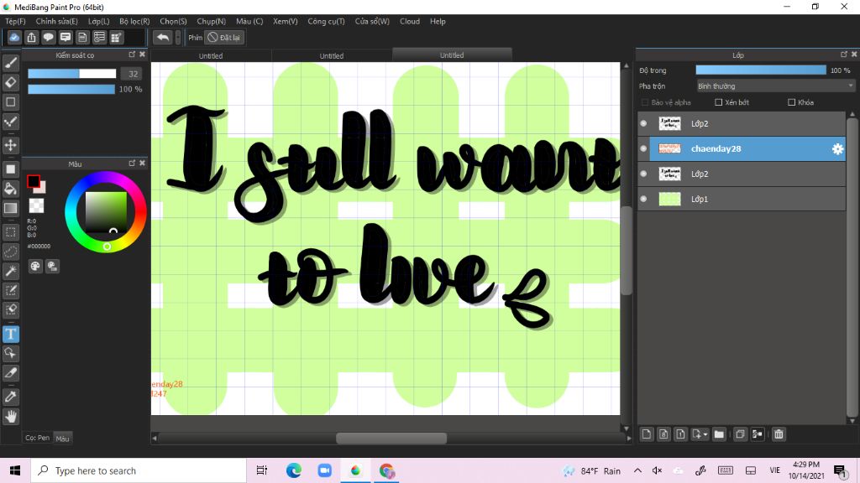
Task: Toggle the Bảo vệ alpha checkbox
Action: [x=645, y=102]
